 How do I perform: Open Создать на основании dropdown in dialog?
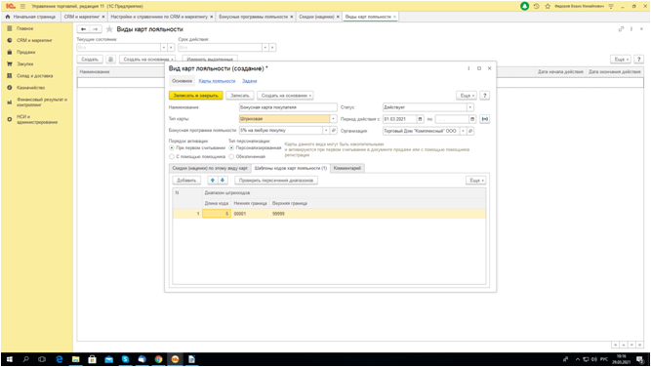pyautogui.click(x=286, y=96)
